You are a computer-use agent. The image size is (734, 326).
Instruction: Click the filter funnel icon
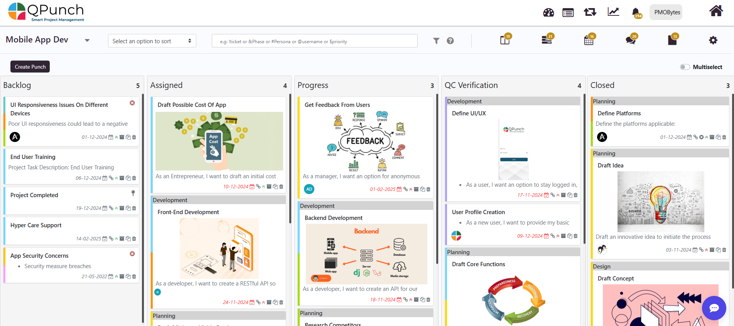point(436,41)
